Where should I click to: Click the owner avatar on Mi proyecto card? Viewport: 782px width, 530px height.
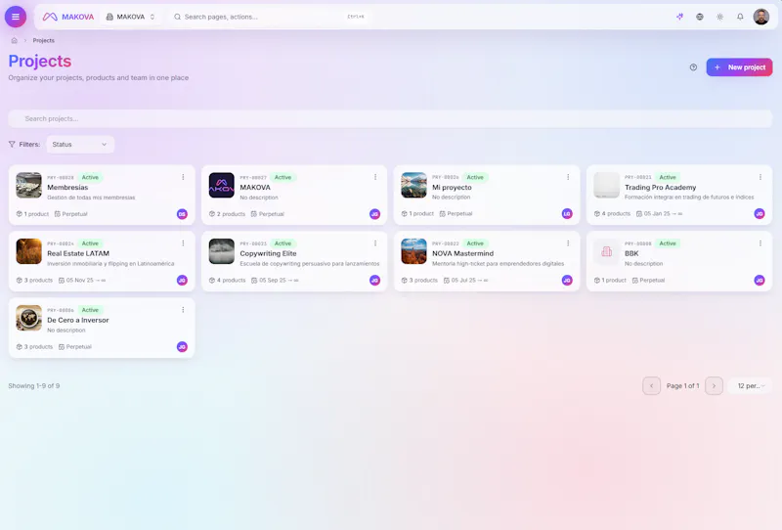pyautogui.click(x=567, y=214)
